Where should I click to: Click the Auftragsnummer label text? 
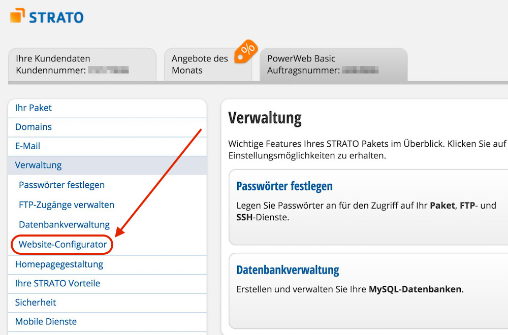304,70
